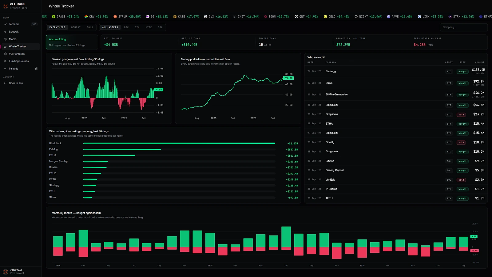
Task: Filter assets to HYPE only
Action: 149,27
